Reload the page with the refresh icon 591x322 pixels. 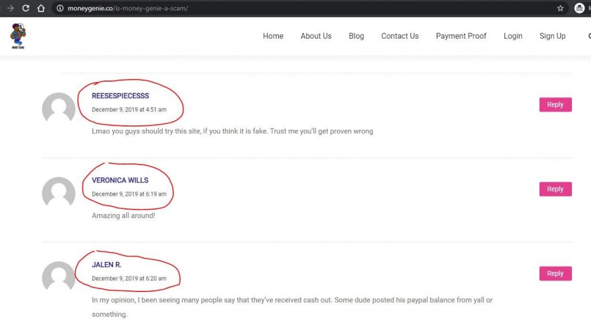pyautogui.click(x=25, y=8)
